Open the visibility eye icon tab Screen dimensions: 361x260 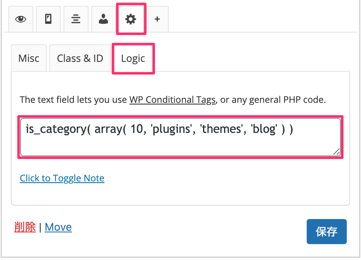(x=21, y=19)
